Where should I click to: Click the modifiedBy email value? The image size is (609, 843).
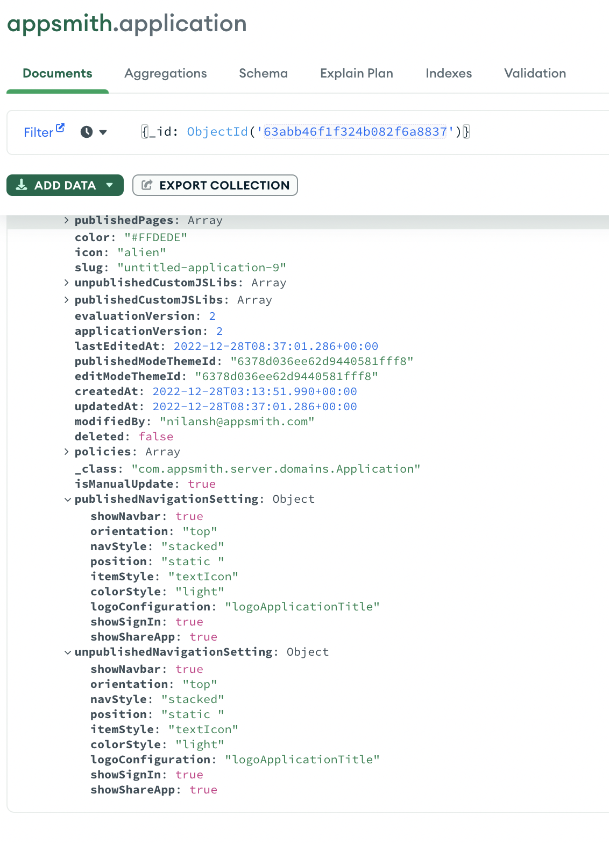click(237, 421)
